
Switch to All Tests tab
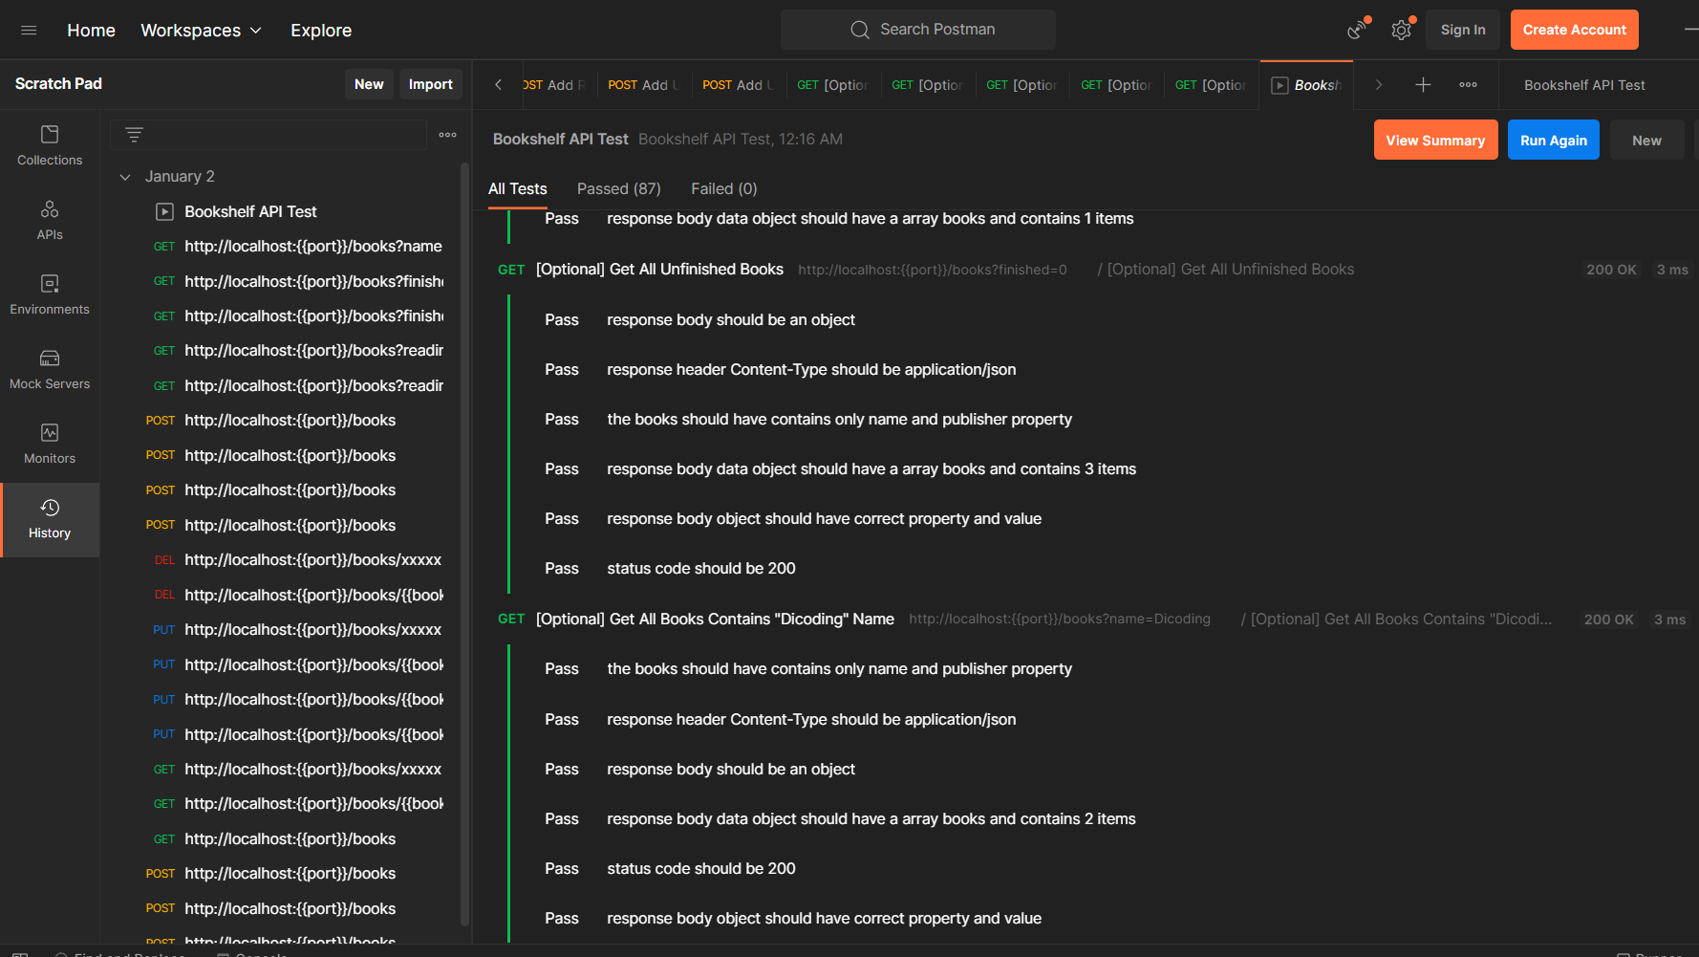click(x=518, y=189)
